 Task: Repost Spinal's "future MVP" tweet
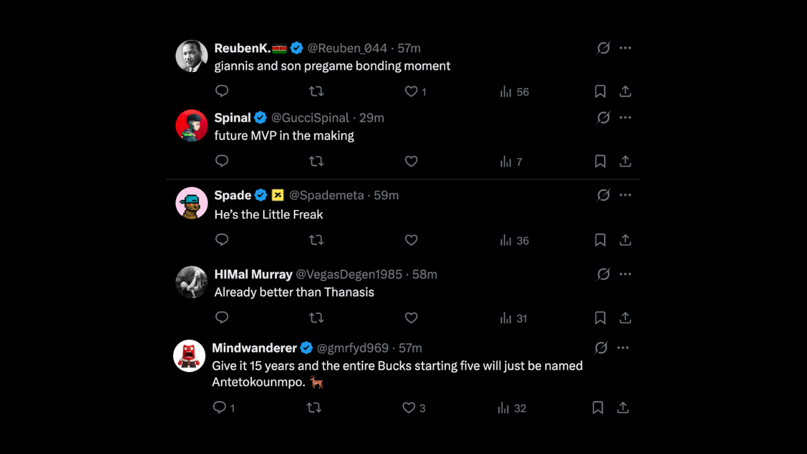pyautogui.click(x=316, y=161)
